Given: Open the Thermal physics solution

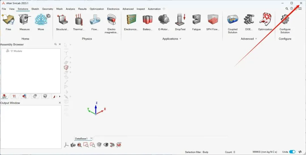Looking at the screenshot, I should [79, 22].
